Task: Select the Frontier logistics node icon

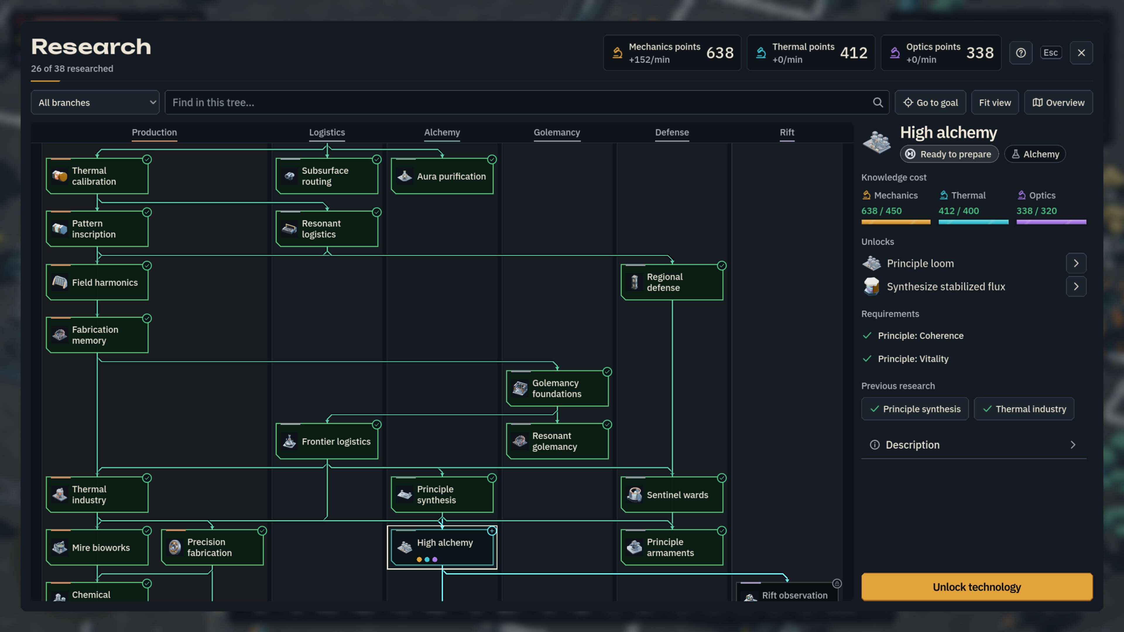Action: 290,442
